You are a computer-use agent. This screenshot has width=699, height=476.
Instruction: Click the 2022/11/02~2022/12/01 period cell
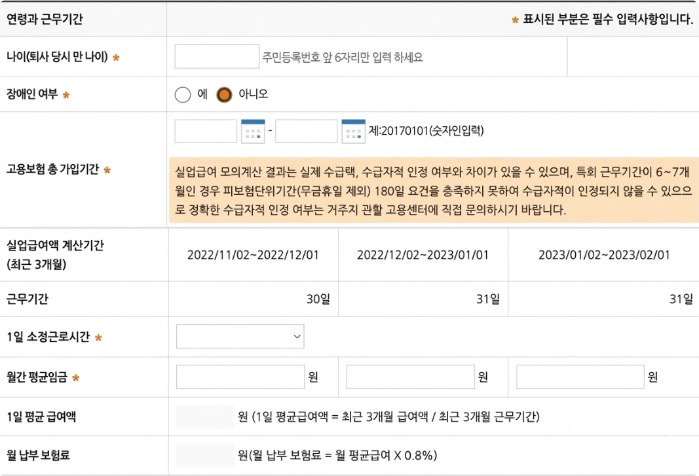254,255
